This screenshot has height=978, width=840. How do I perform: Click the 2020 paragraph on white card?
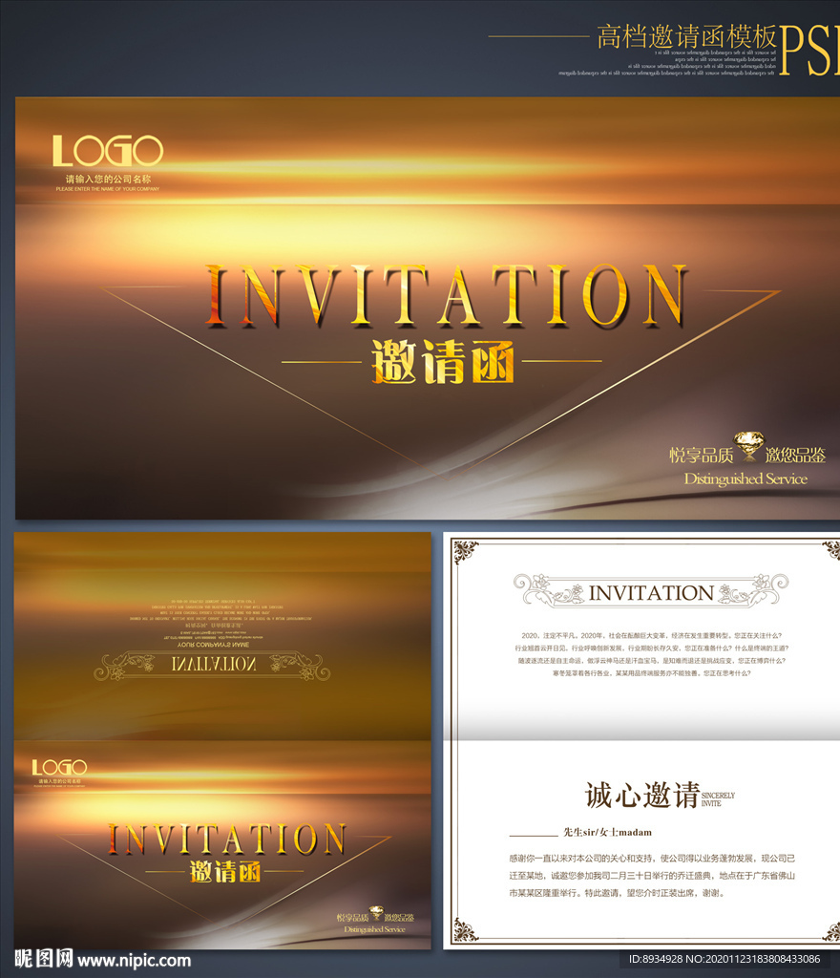tap(651, 654)
